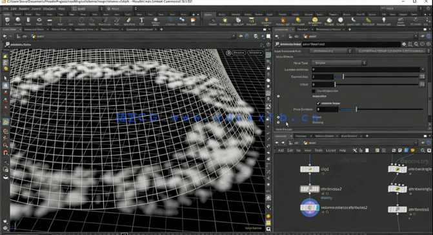Image resolution: width=433 pixels, height=235 pixels.
Task: Open the node info icon in the parameter pane
Action: pos(422,44)
